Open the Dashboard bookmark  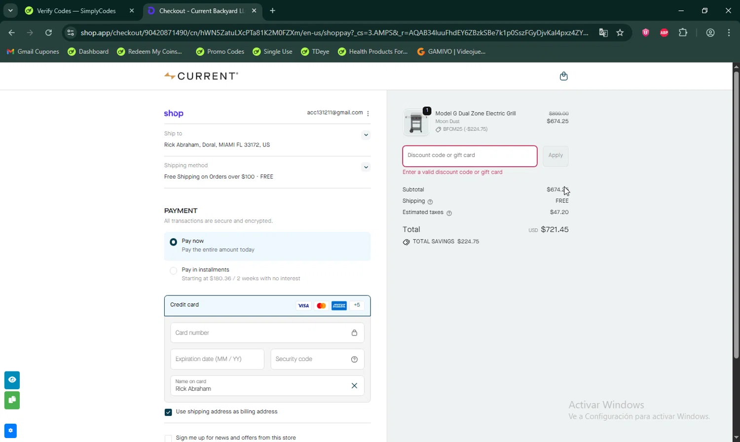88,51
